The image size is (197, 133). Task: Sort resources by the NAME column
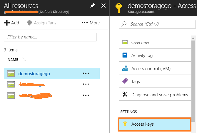(13, 60)
